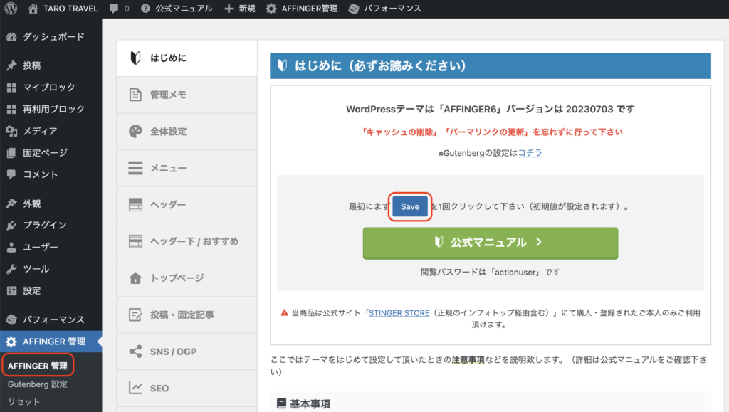Click the WordPress logo icon

pos(11,9)
